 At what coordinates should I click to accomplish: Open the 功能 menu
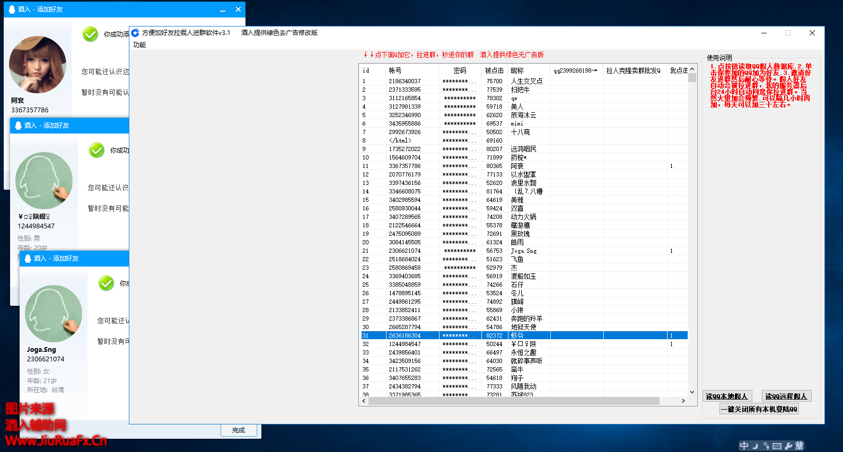click(139, 45)
